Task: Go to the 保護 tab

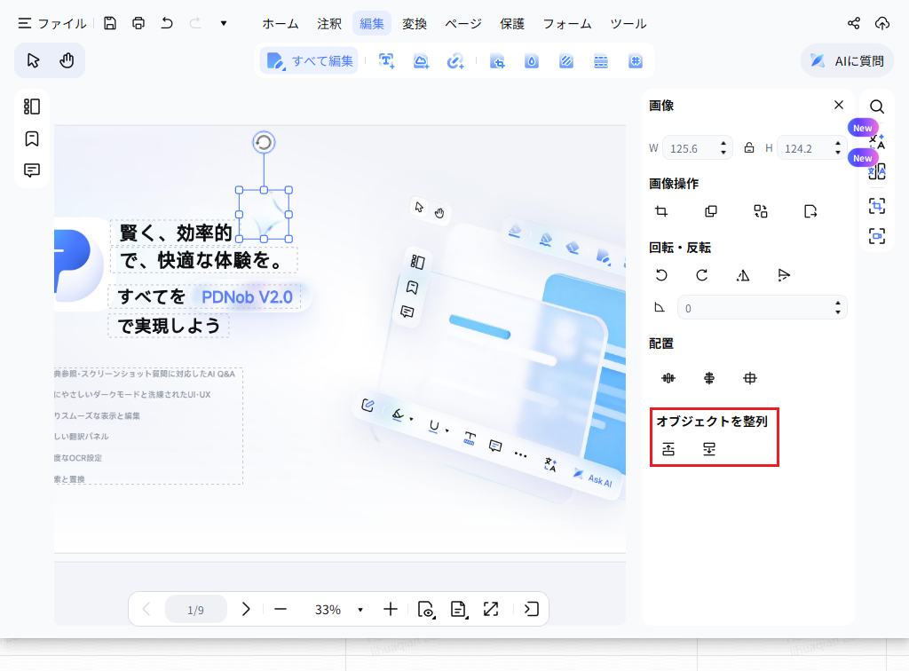Action: coord(512,23)
